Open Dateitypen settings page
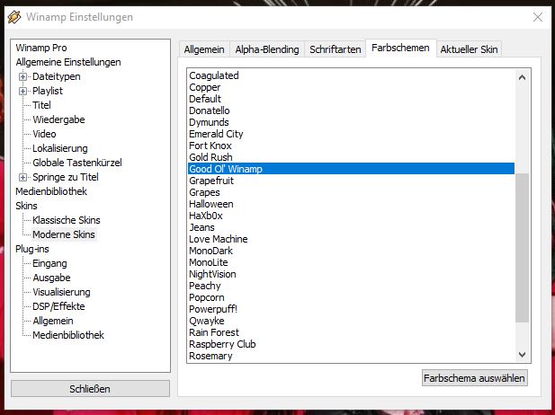The image size is (555, 415). click(x=57, y=76)
